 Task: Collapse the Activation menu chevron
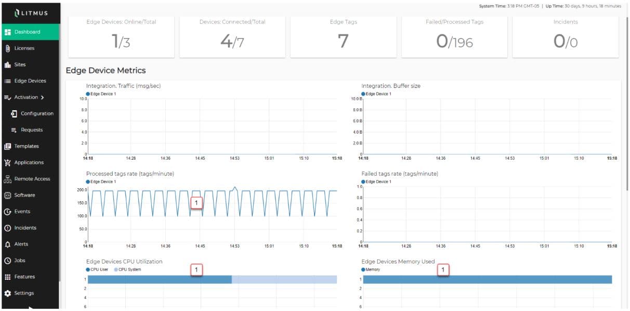coord(42,97)
